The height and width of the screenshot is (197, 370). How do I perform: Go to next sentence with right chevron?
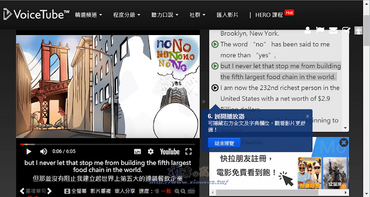tap(49, 191)
